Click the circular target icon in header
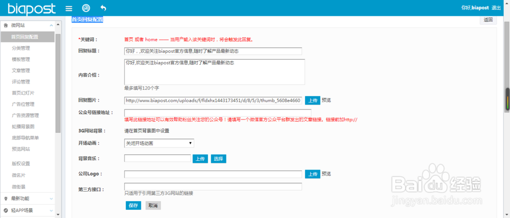Screen dimensions: 510x218 pos(86,8)
